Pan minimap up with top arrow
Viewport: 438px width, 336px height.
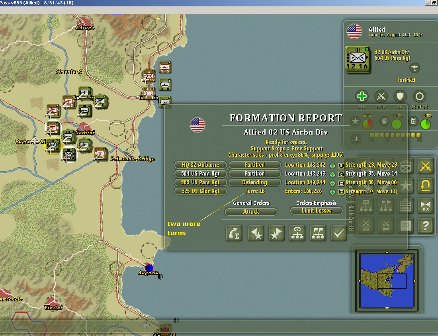point(387,252)
